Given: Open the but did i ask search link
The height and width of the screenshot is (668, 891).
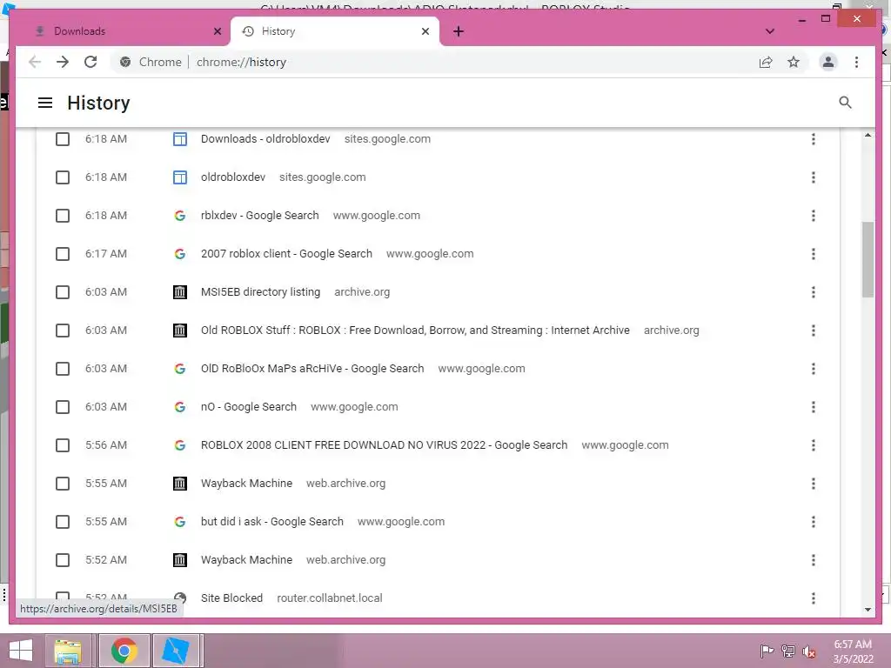Looking at the screenshot, I should [x=272, y=522].
